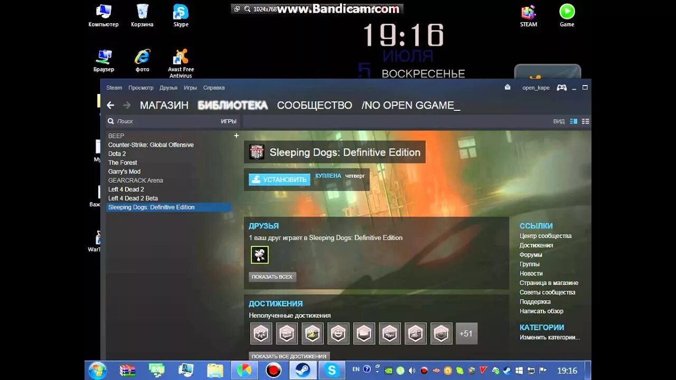The width and height of the screenshot is (676, 380).
Task: Open the Avast Free Antivirus desktop icon
Action: 181,64
